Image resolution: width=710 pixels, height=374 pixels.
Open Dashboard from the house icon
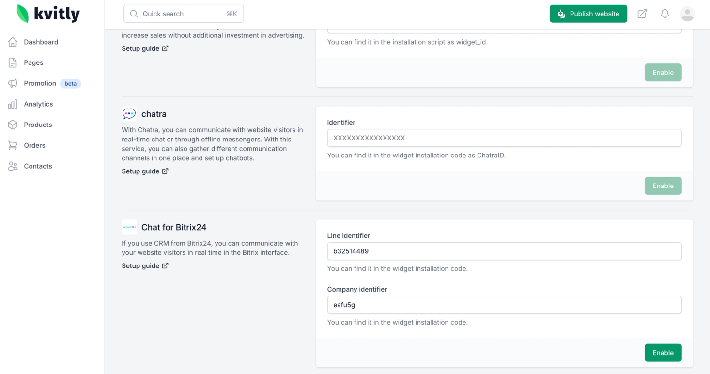coord(13,42)
